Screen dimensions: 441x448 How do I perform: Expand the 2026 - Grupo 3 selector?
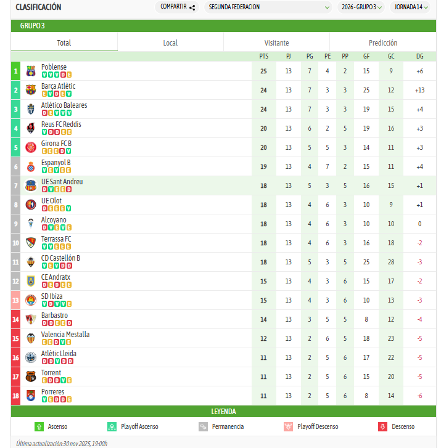[x=362, y=7]
